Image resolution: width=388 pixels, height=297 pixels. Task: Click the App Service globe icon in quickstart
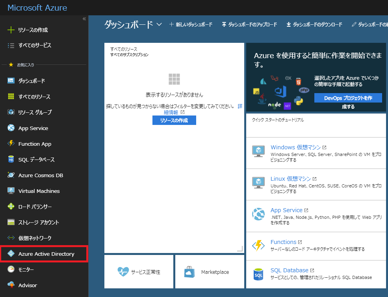(x=258, y=214)
